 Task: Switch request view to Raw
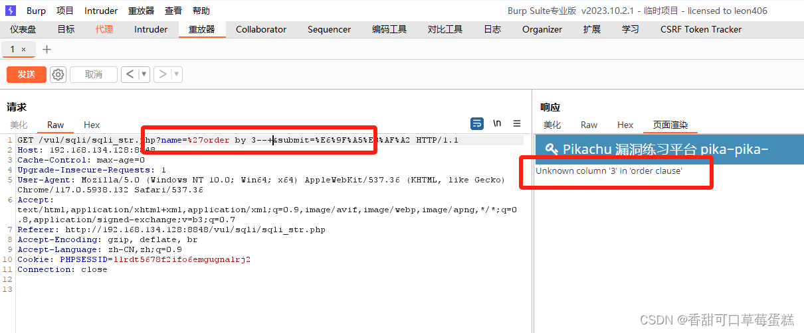[56, 125]
